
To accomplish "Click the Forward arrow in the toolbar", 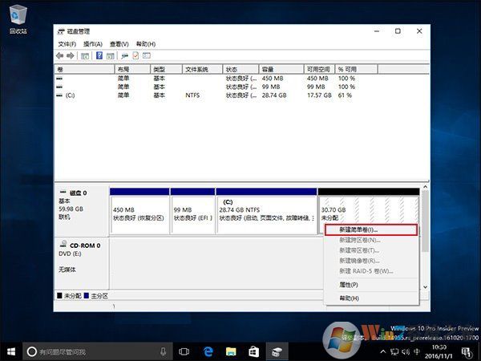I will click(71, 55).
